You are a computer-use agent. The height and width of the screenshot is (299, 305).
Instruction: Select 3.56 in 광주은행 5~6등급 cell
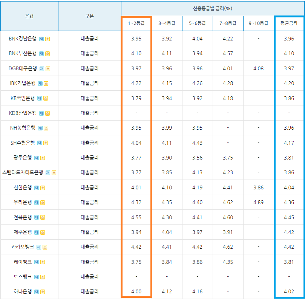click(198, 158)
